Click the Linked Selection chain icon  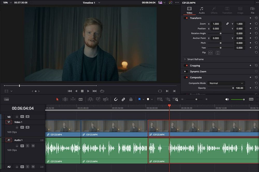[123, 99]
